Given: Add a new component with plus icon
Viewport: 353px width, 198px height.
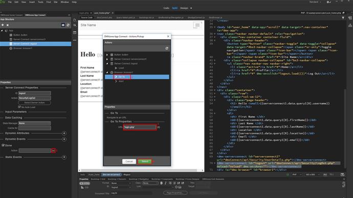Looking at the screenshot, I should coord(3,25).
